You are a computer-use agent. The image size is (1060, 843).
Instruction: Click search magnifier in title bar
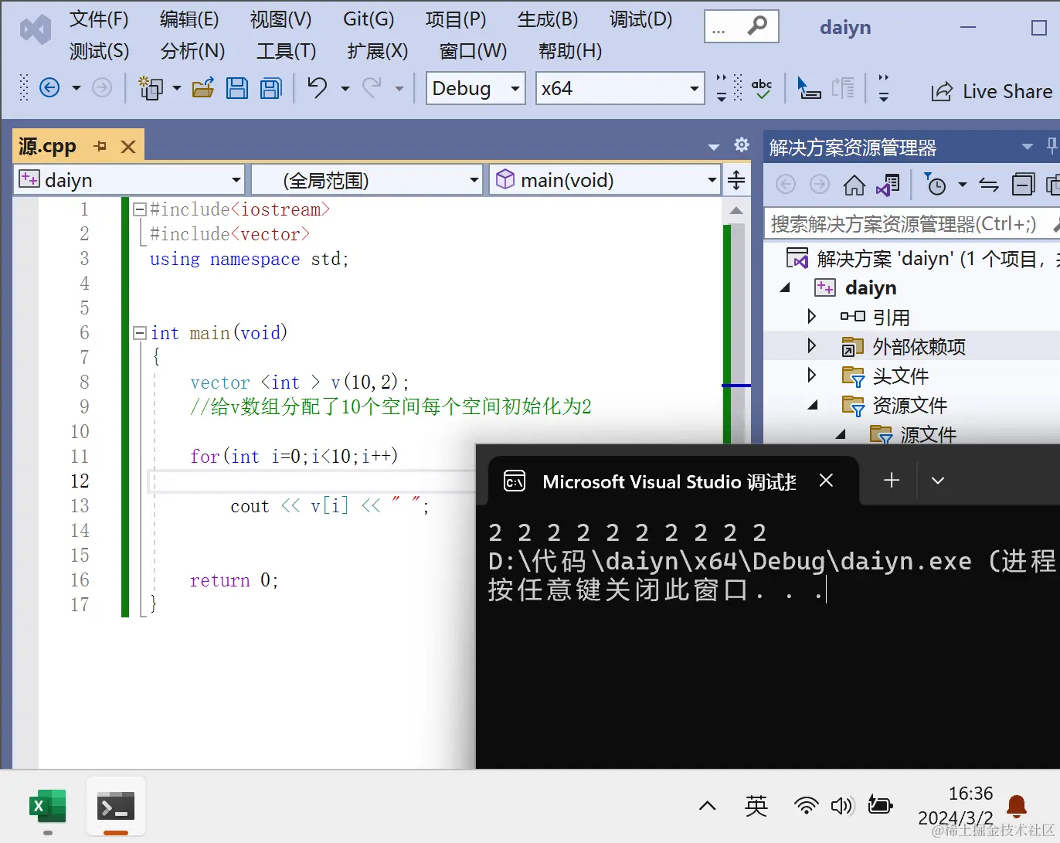[756, 26]
